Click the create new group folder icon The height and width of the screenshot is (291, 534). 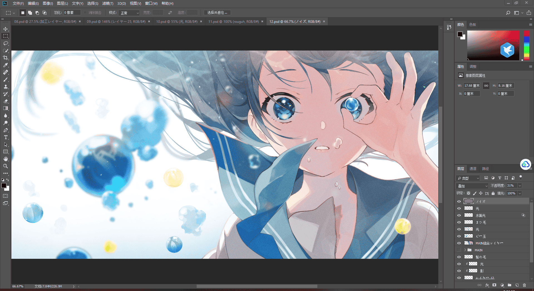(x=509, y=285)
